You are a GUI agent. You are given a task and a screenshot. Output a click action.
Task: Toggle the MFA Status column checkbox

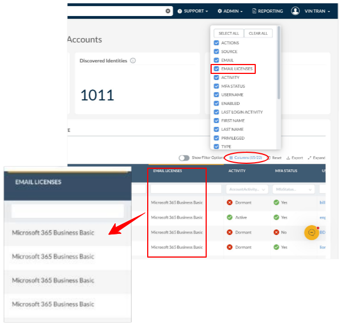point(217,86)
